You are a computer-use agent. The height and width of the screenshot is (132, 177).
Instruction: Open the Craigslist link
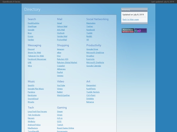pyautogui.click(x=61, y=66)
